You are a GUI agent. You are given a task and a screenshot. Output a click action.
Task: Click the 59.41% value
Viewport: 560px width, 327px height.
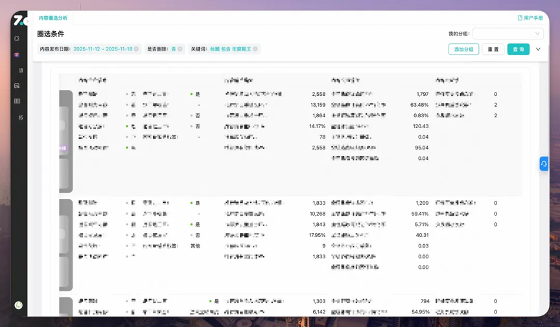pyautogui.click(x=420, y=214)
